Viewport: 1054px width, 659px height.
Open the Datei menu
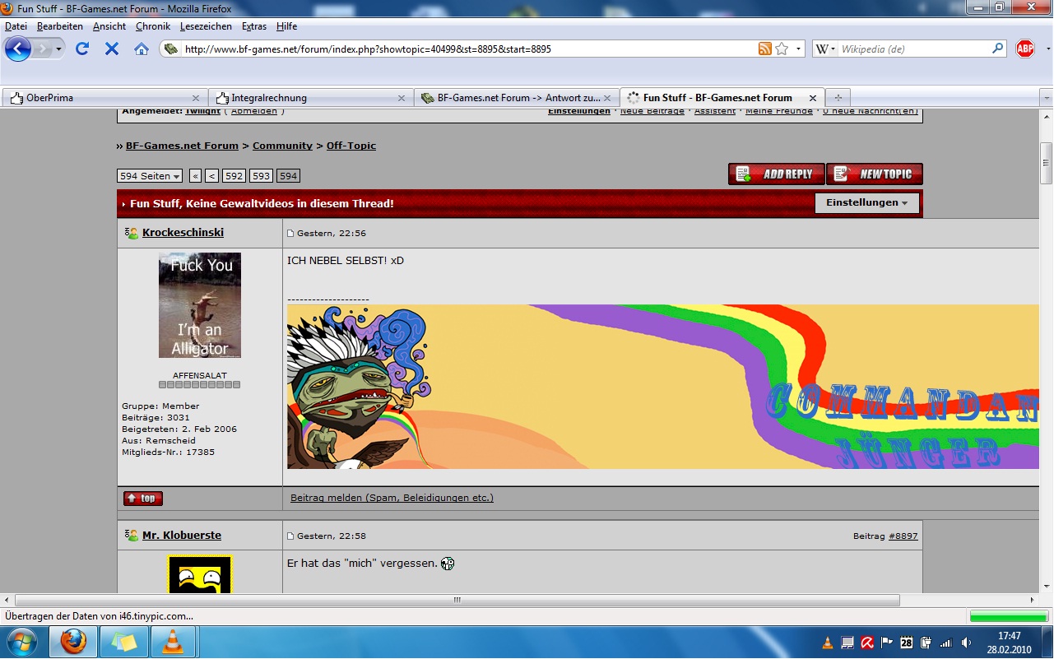(16, 26)
